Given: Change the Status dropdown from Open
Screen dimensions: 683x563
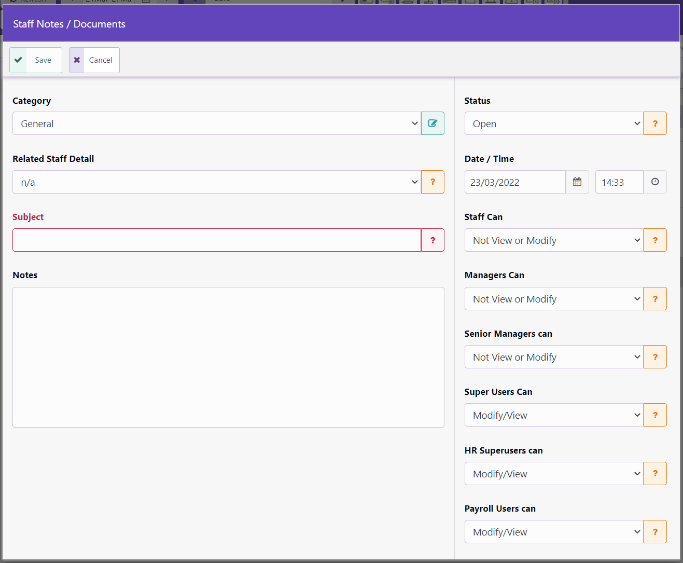Looking at the screenshot, I should click(x=554, y=123).
